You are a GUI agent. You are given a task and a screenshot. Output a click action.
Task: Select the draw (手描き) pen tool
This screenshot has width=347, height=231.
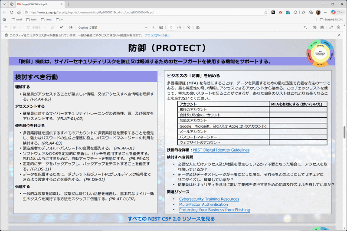click(34, 27)
